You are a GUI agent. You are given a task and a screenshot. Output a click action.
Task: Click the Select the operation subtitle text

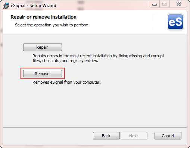(52, 25)
